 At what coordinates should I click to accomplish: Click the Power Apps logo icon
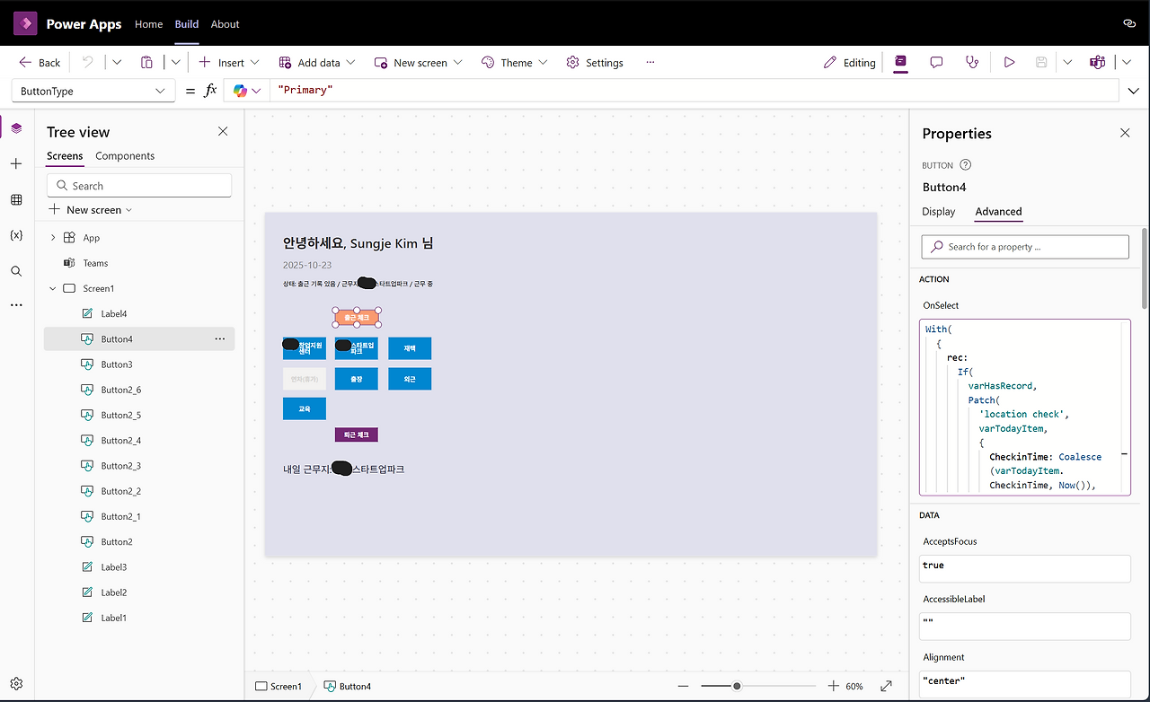tap(24, 24)
